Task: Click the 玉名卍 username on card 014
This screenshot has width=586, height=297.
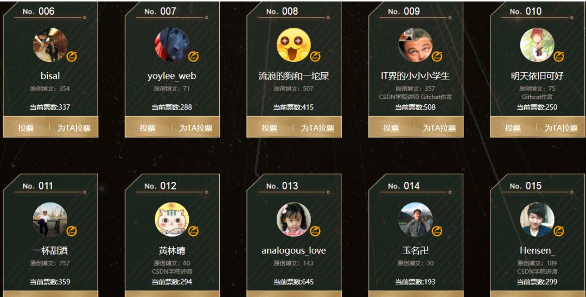Action: 415,251
